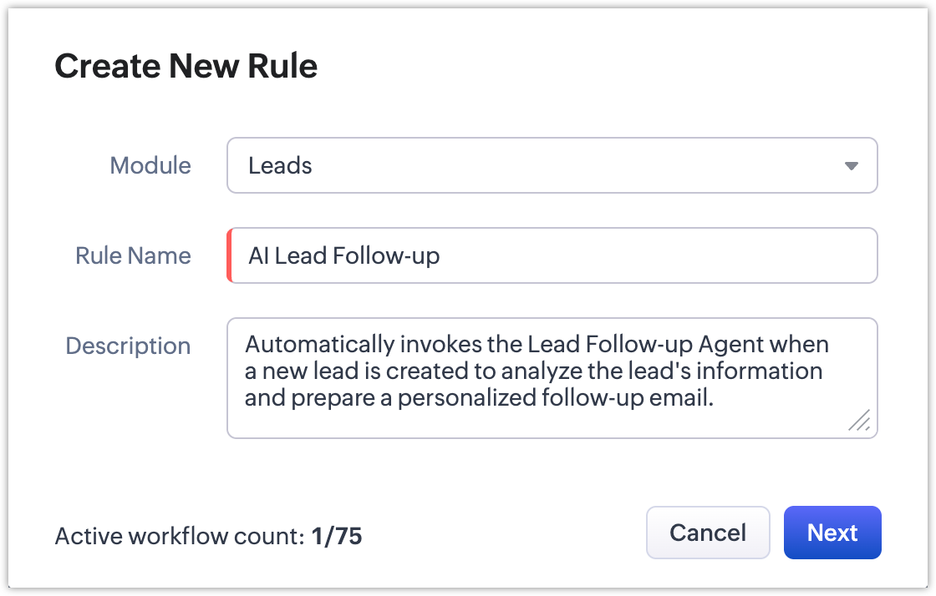Click the Rule Name field label
The image size is (936, 596).
tap(133, 255)
